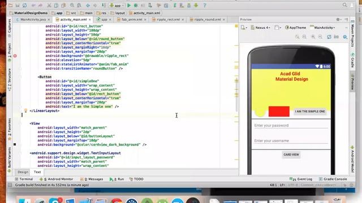Open the app run configuration dropdown
The height and width of the screenshot is (203, 362).
click(117, 5)
